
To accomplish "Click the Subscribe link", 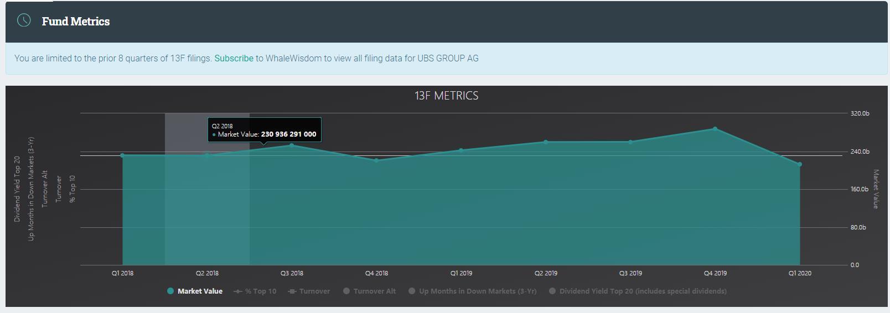I will point(234,58).
